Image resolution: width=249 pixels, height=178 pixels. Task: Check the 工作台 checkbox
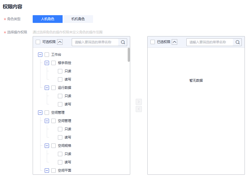pyautogui.click(x=47, y=55)
